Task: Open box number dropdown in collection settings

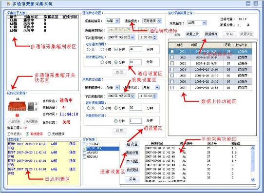Action: pyautogui.click(x=117, y=87)
